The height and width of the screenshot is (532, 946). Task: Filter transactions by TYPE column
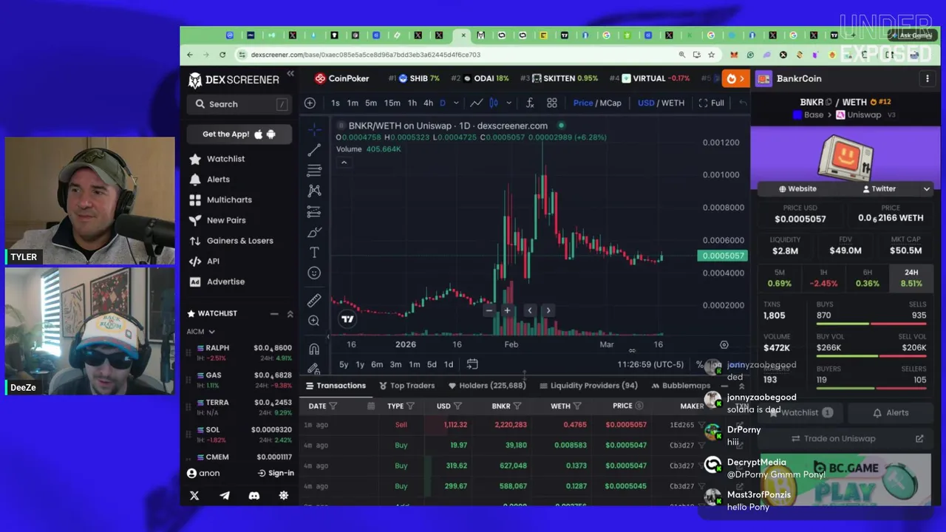click(410, 406)
